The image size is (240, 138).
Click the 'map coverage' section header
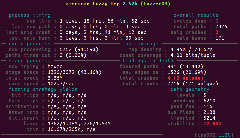(140, 44)
